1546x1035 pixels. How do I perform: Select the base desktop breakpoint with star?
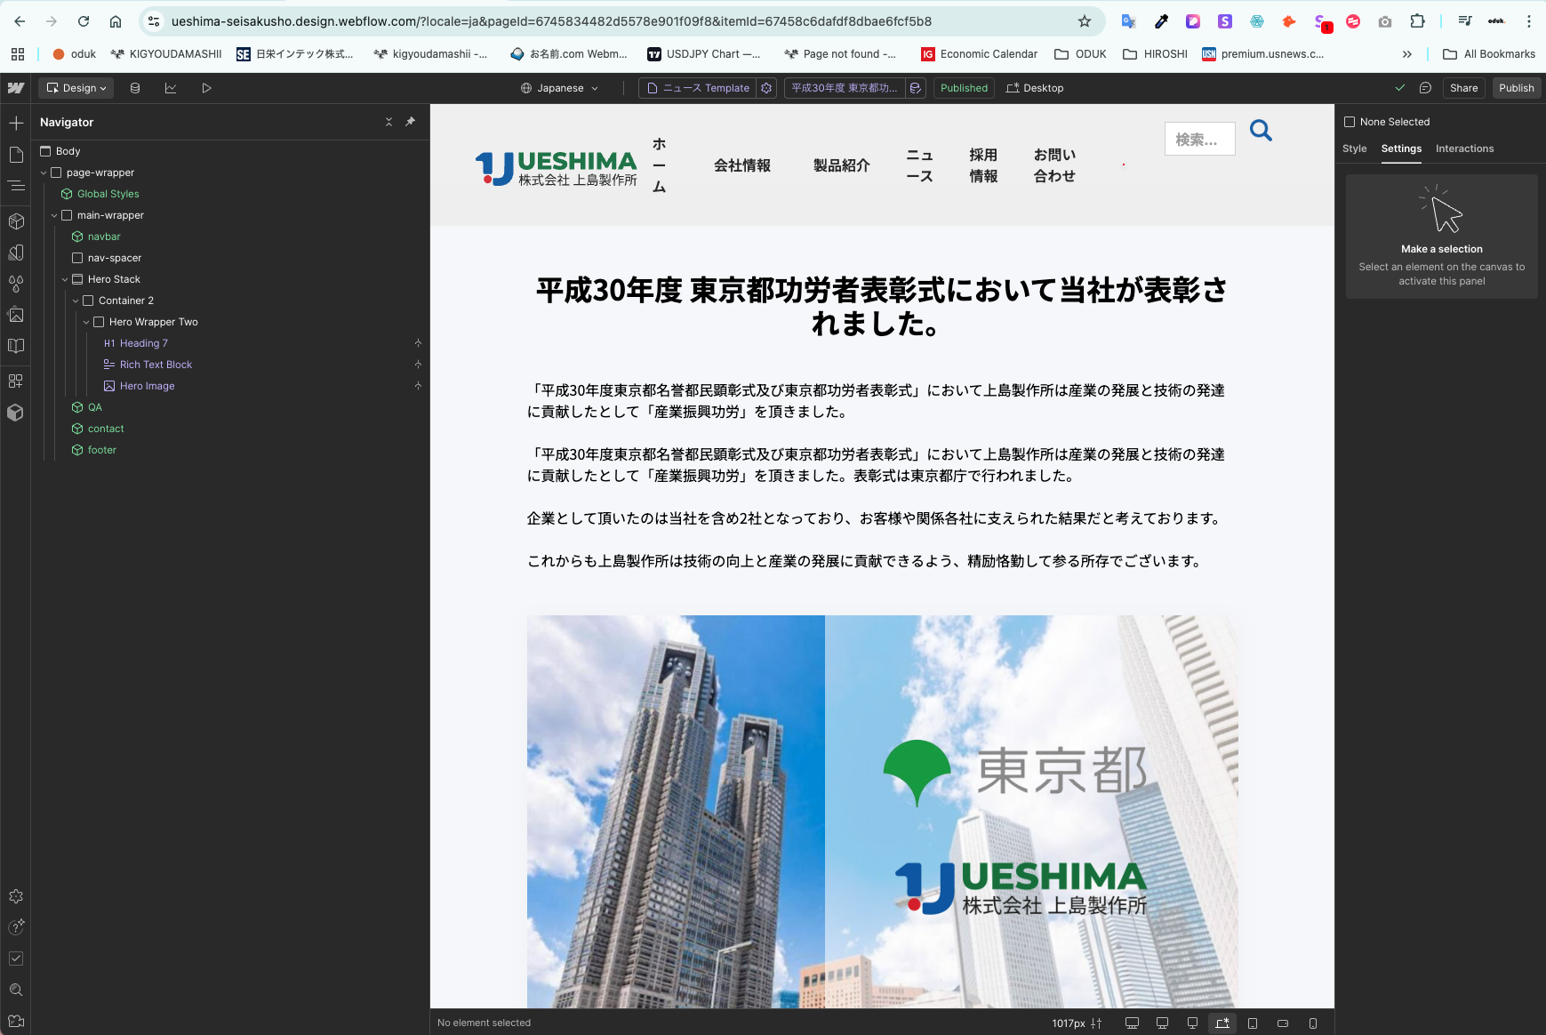[x=1222, y=1023]
